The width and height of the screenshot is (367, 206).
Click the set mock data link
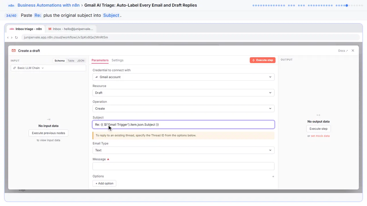pos(320,136)
